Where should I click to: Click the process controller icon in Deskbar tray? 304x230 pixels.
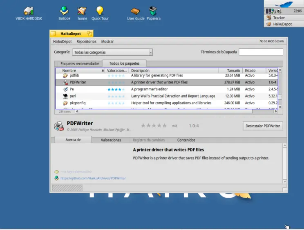pos(268,11)
